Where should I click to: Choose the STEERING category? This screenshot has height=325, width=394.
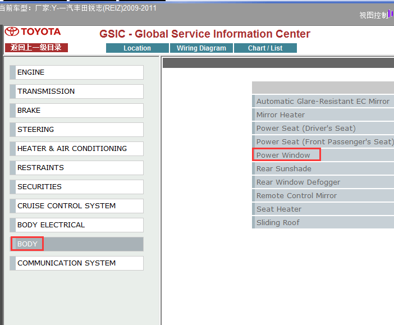pos(77,130)
